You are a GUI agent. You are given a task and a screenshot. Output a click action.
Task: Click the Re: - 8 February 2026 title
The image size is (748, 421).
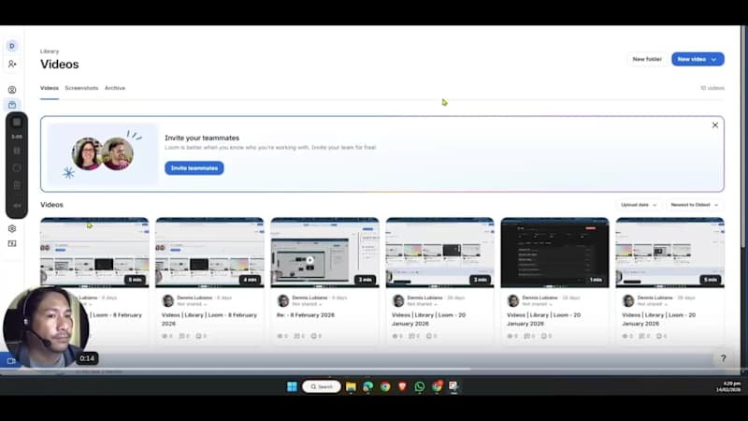pyautogui.click(x=306, y=315)
